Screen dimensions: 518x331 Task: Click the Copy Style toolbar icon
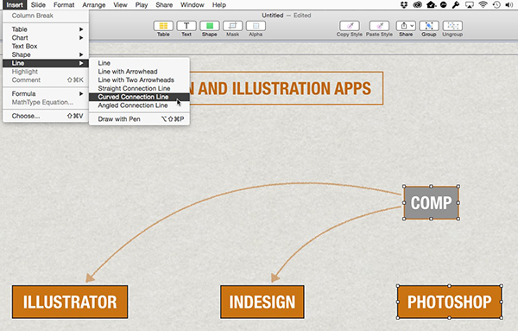(x=350, y=26)
